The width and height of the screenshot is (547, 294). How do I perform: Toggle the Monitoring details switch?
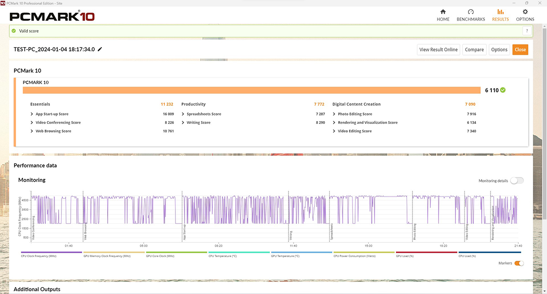point(517,181)
